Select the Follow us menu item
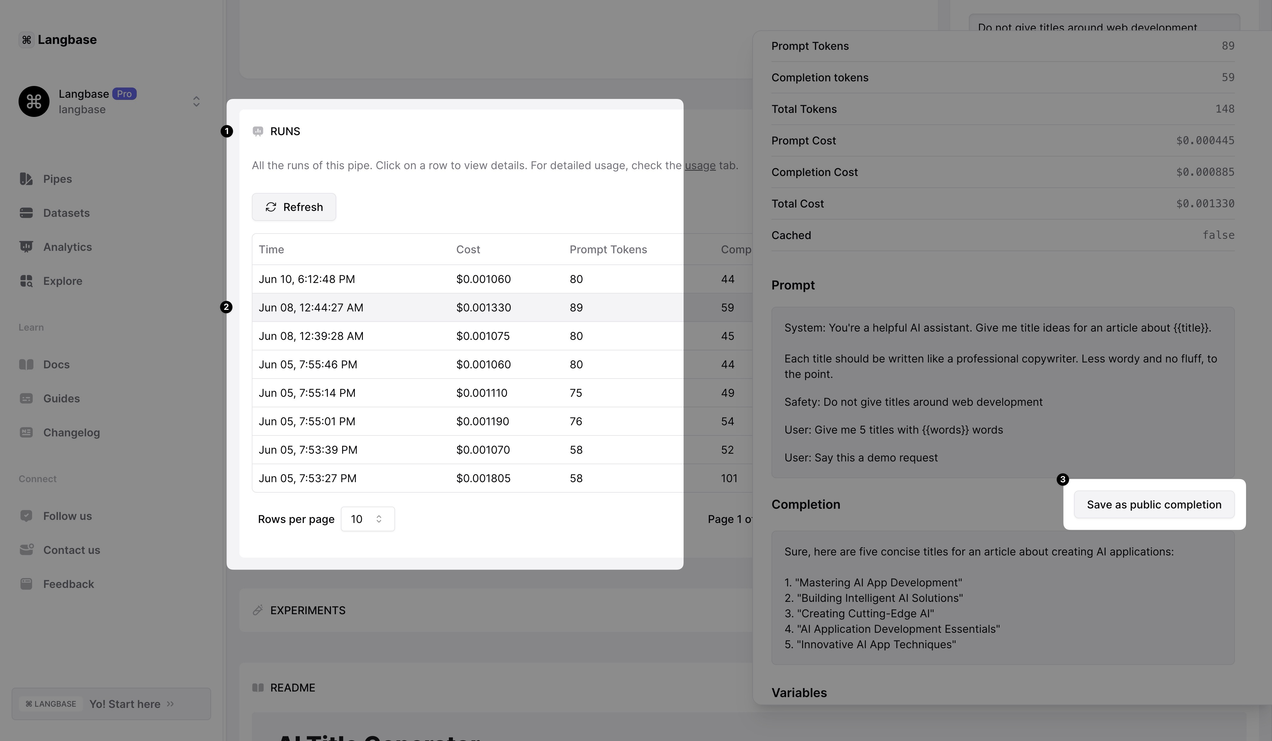1272x741 pixels. pos(67,516)
